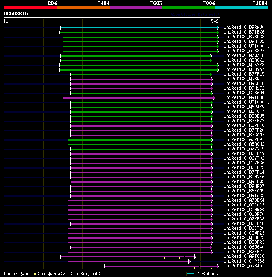The height and width of the screenshot is (277, 272).
Task: Select the UniRef100_B8BDW5 label
Action: click(x=244, y=116)
